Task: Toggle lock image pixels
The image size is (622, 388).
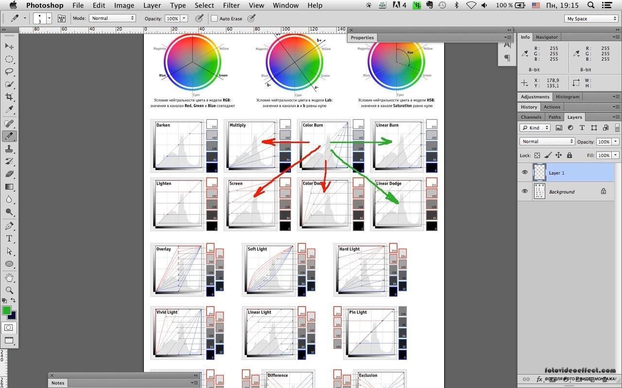Action: click(548, 155)
